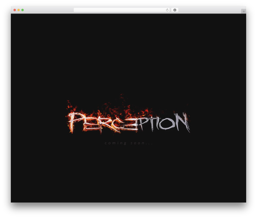257x218 pixels.
Task: Click the reload icon in the address bar
Action: pyautogui.click(x=167, y=10)
